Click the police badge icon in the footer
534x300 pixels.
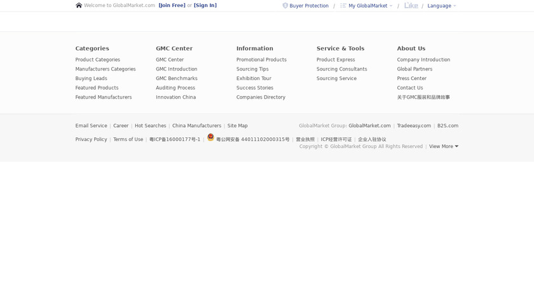tap(210, 137)
